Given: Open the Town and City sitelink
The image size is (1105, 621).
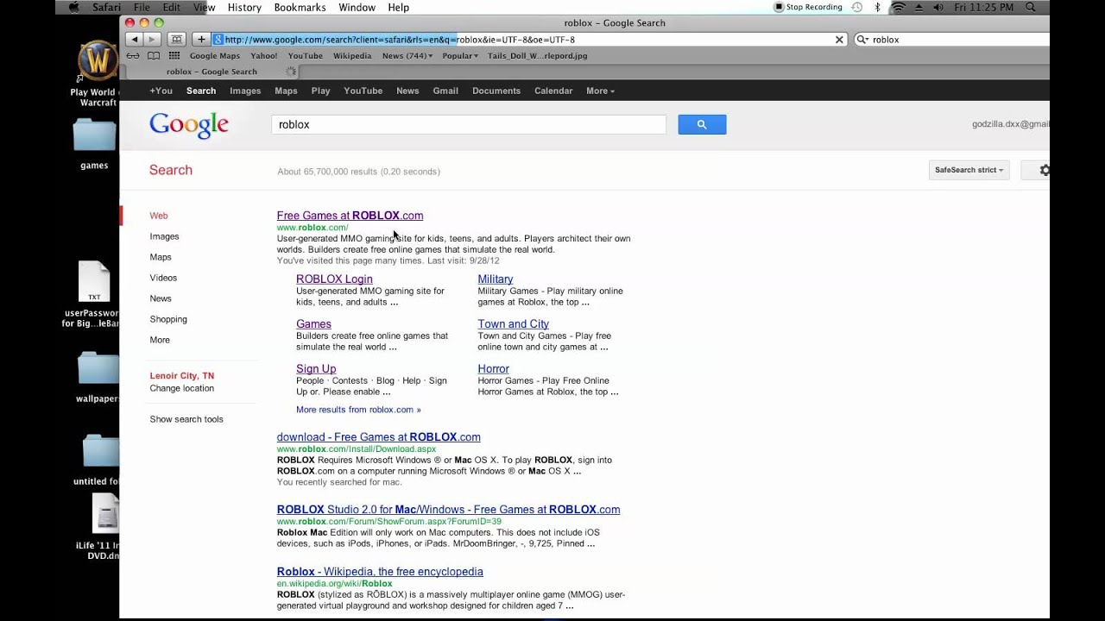Looking at the screenshot, I should [x=514, y=324].
